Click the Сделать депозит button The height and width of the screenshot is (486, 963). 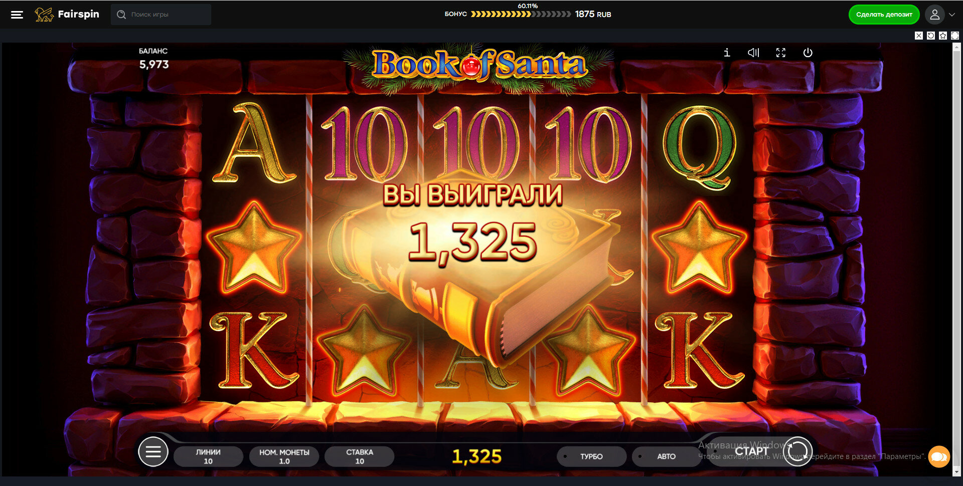pyautogui.click(x=884, y=15)
